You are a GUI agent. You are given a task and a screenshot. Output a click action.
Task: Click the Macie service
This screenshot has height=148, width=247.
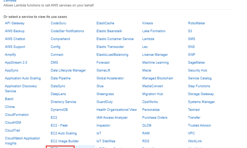(147, 70)
